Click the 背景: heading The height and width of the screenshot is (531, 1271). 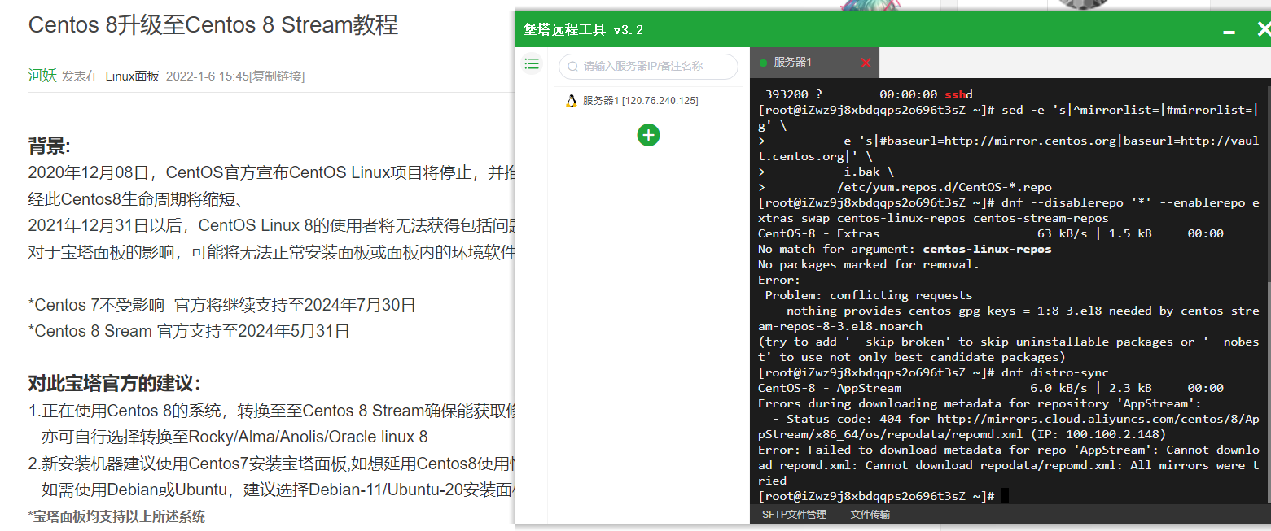click(x=50, y=146)
